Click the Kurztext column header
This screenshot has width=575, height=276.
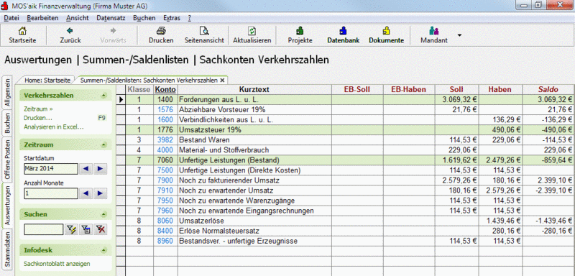pyautogui.click(x=254, y=89)
